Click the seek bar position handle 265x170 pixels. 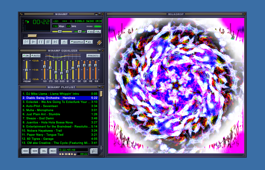pos(32,36)
